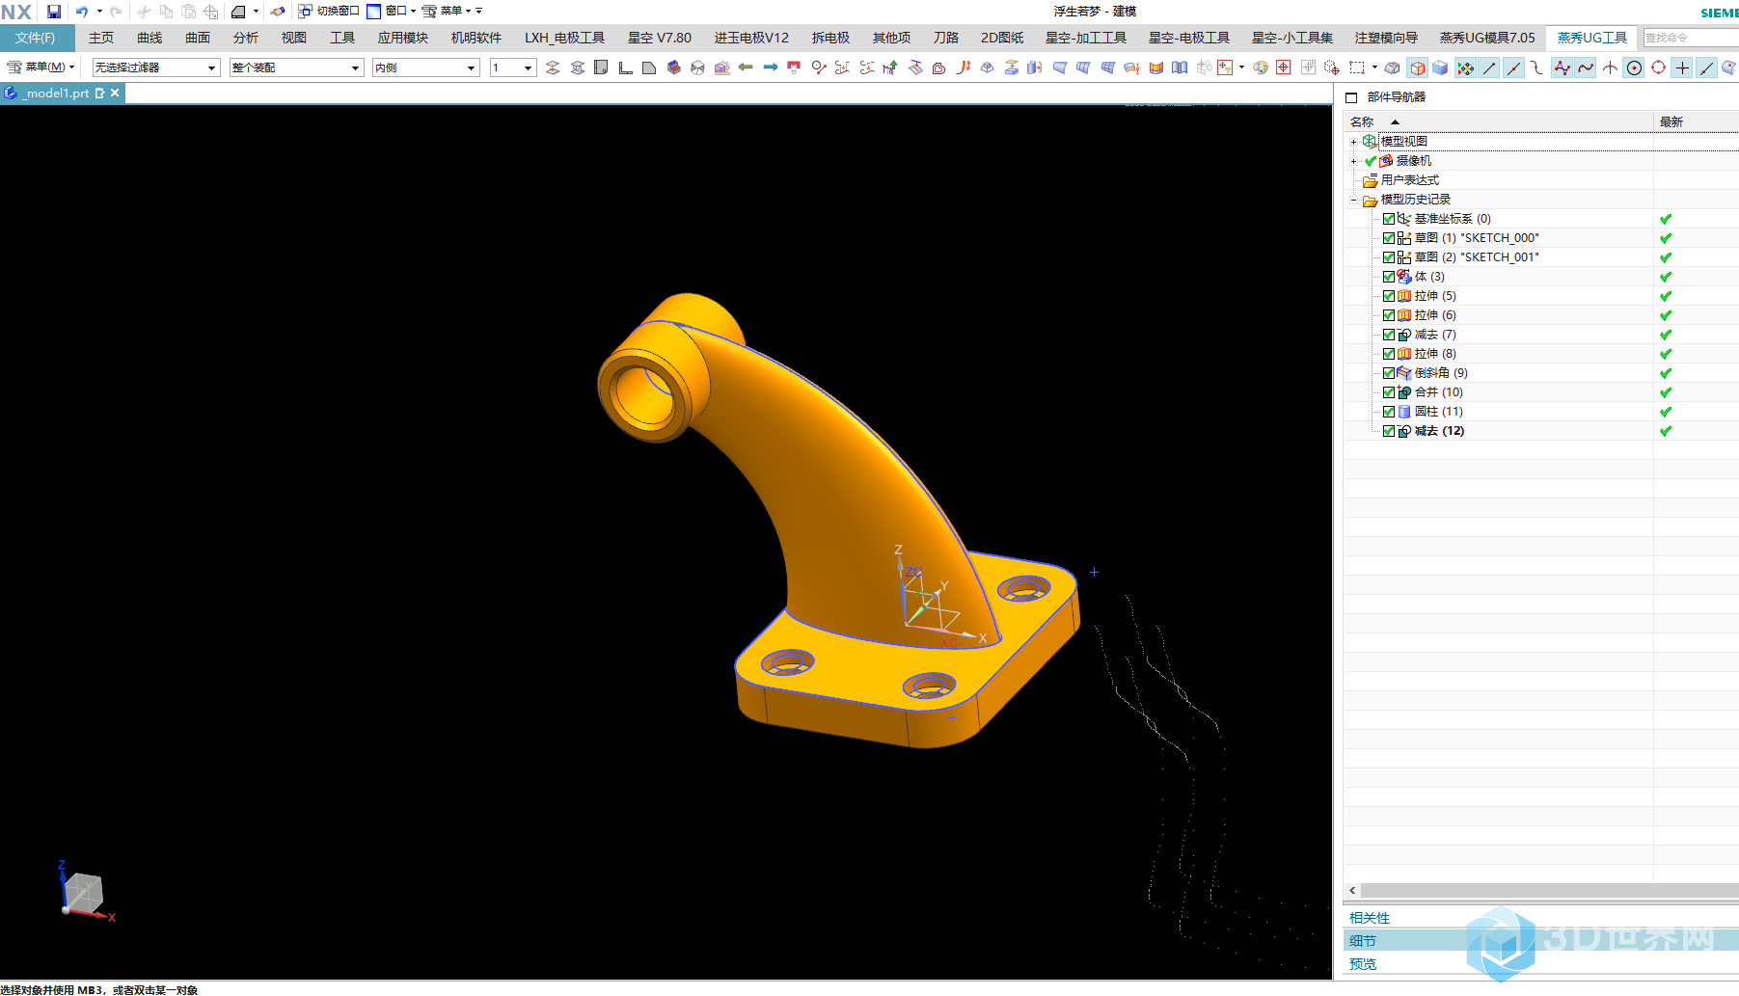Switch to the 曲线 ribbon tab
Viewport: 1739px width, 996px height.
[x=149, y=38]
